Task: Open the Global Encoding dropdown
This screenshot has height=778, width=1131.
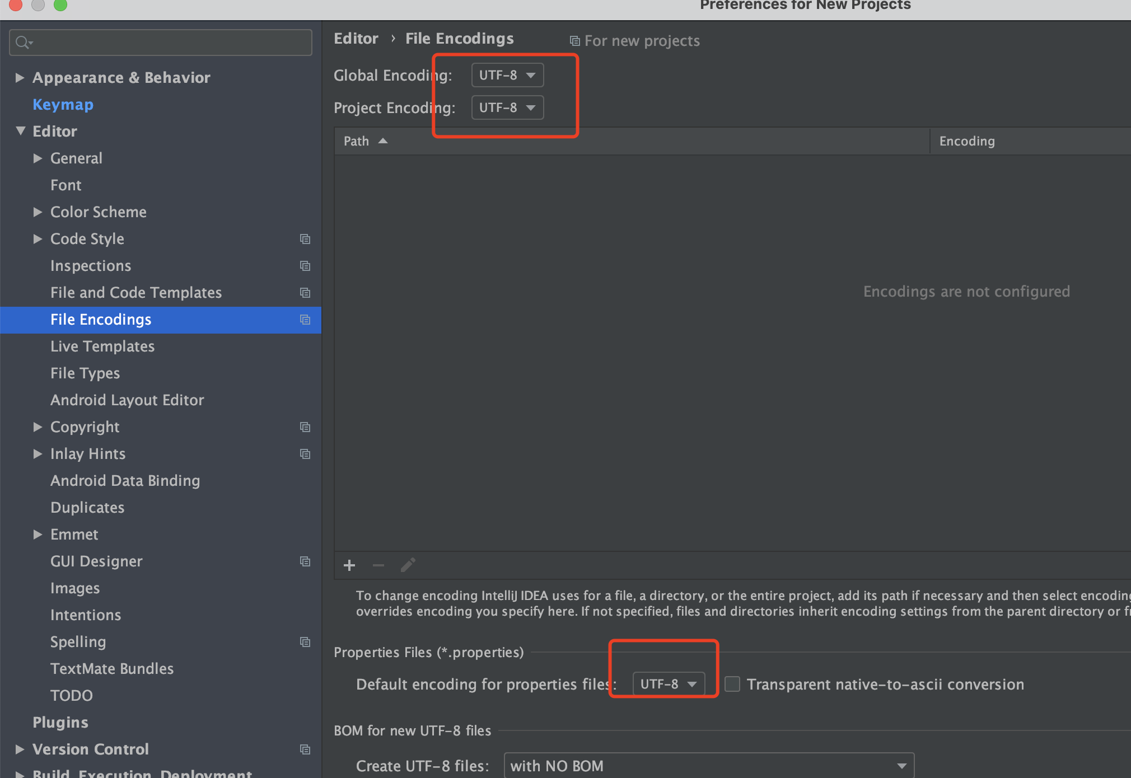Action: [507, 74]
